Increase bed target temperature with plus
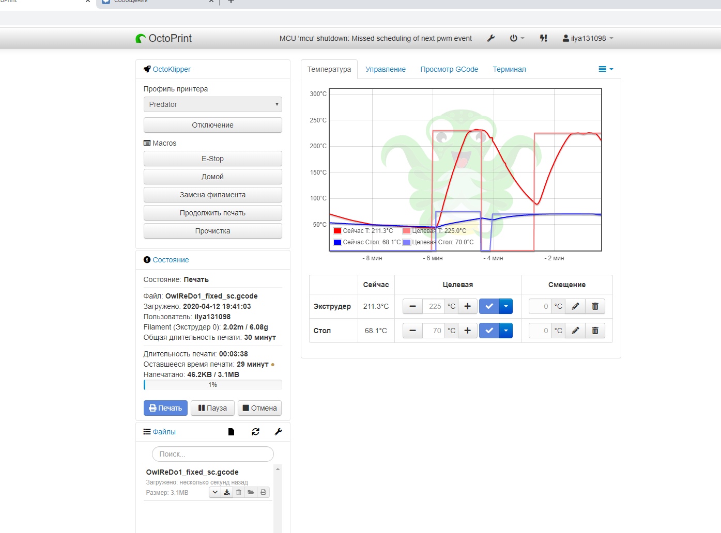 pyautogui.click(x=467, y=331)
